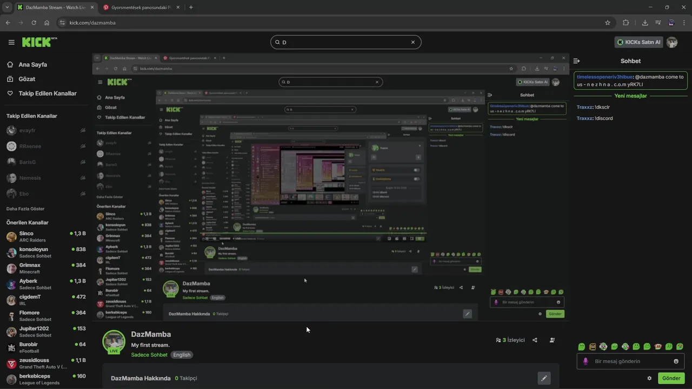The width and height of the screenshot is (692, 389).
Task: Reload the kick.com page
Action: pyautogui.click(x=34, y=23)
